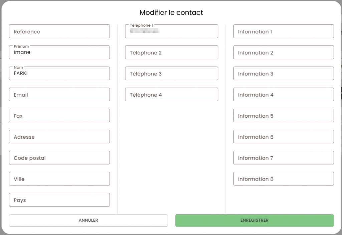This screenshot has height=235, width=342.
Task: Focus the Information 8 field
Action: click(284, 179)
